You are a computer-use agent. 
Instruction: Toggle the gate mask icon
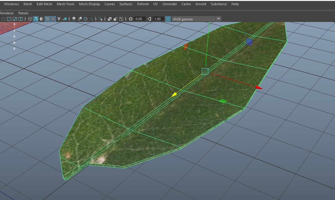point(3,19)
